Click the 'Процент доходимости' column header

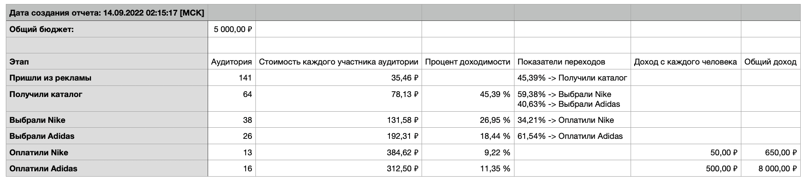pyautogui.click(x=468, y=62)
